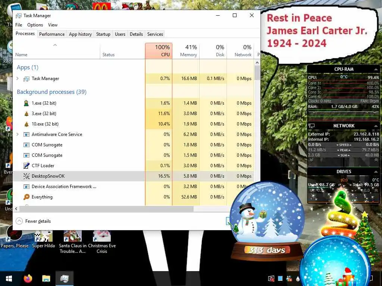
Task: Collapse the NETWORK widget panel
Action: click(x=376, y=126)
